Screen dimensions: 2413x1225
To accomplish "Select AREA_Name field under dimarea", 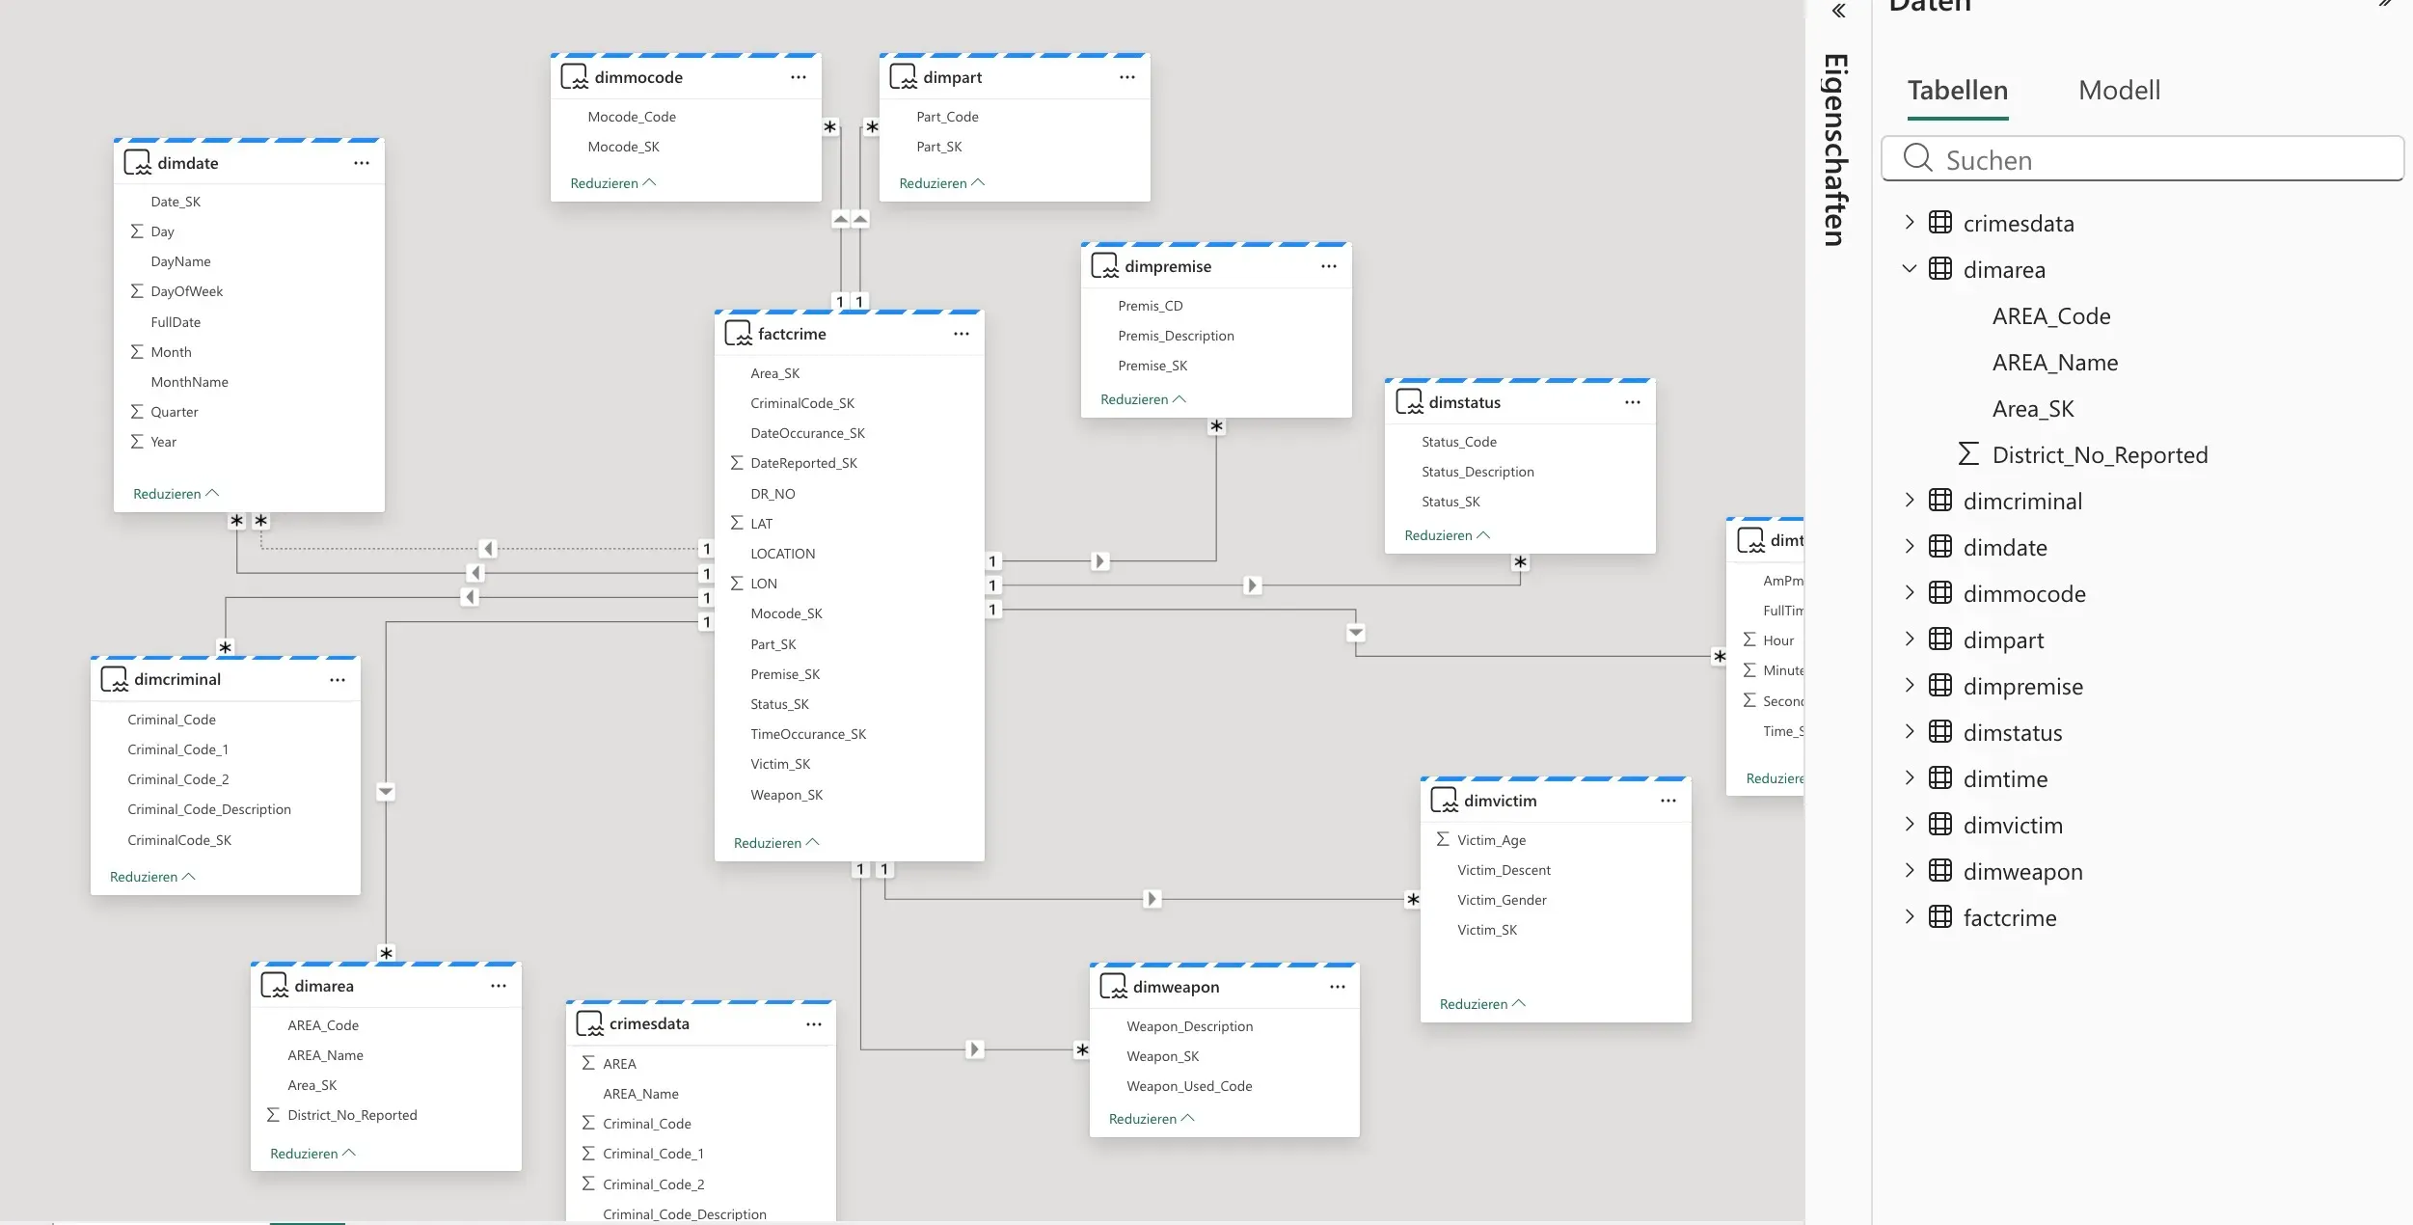I will (2054, 362).
